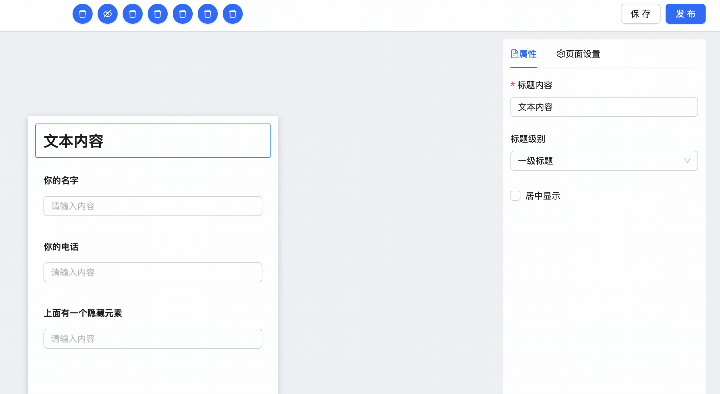720x394 pixels.
Task: Click the 保存 button
Action: [x=640, y=14]
